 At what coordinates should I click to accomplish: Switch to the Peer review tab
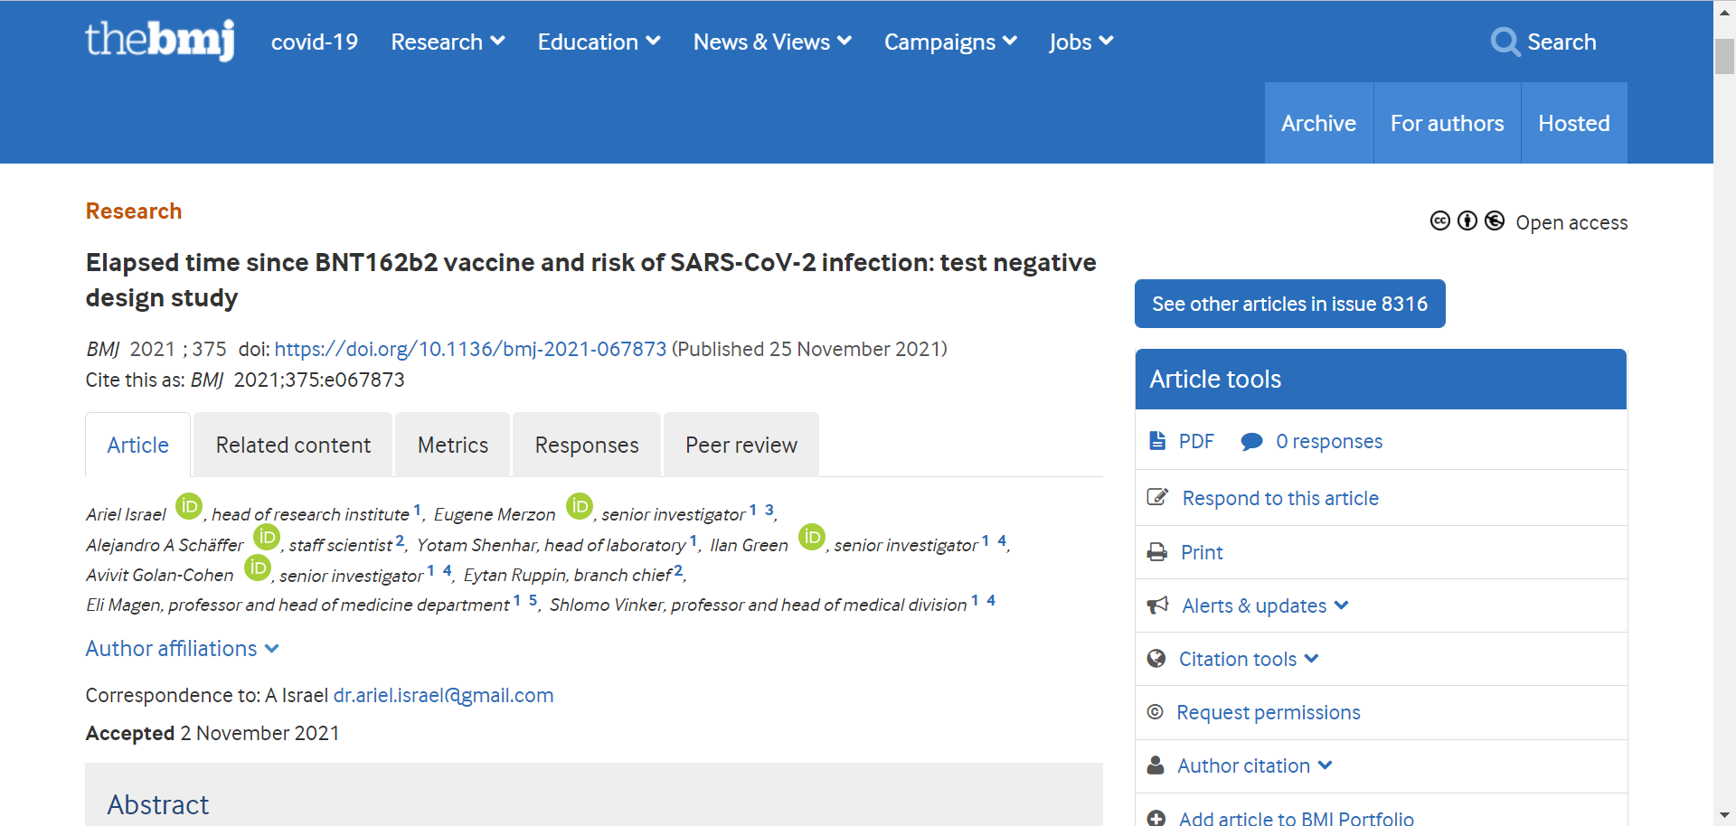tap(741, 445)
